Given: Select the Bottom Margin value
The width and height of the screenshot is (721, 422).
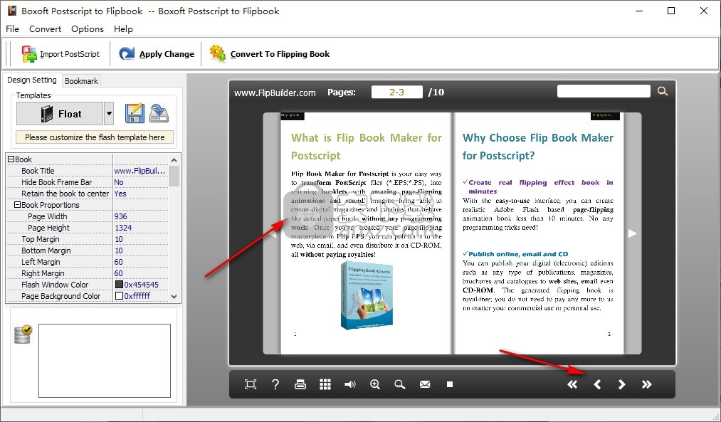Looking at the screenshot, I should pos(141,250).
